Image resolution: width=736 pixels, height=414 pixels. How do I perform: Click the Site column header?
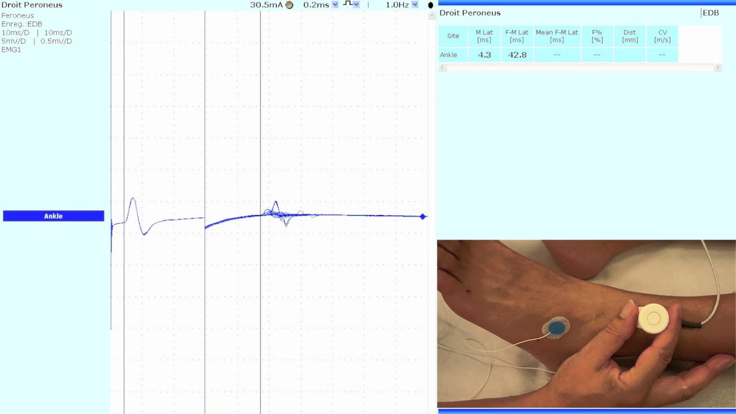tap(453, 36)
